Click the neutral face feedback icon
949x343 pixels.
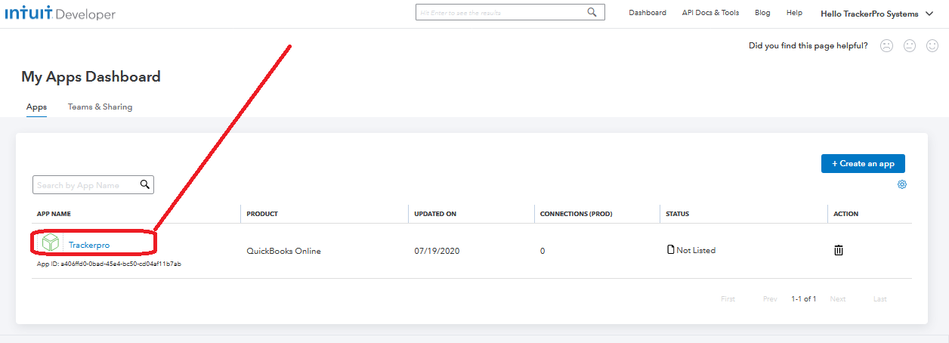click(910, 46)
